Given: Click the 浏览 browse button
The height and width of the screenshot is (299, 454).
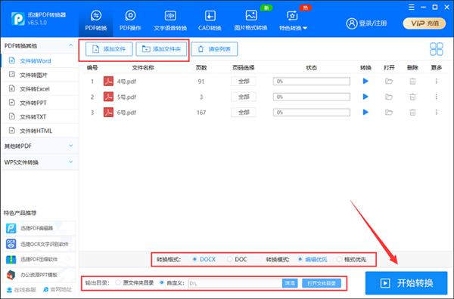Looking at the screenshot, I should 290,283.
